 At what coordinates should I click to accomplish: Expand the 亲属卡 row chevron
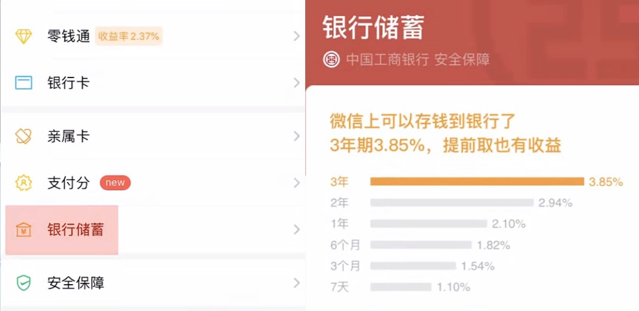point(296,136)
